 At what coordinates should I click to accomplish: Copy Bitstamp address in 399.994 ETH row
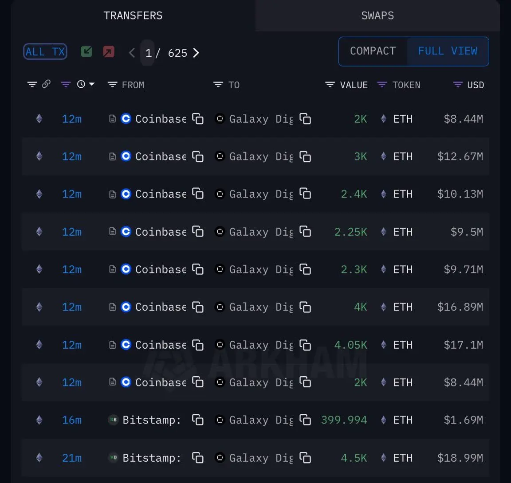click(x=198, y=420)
